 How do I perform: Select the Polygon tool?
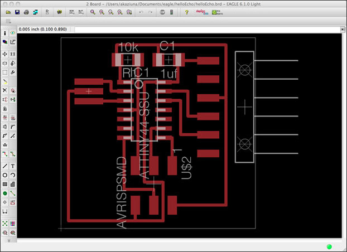pyautogui.click(x=13, y=184)
